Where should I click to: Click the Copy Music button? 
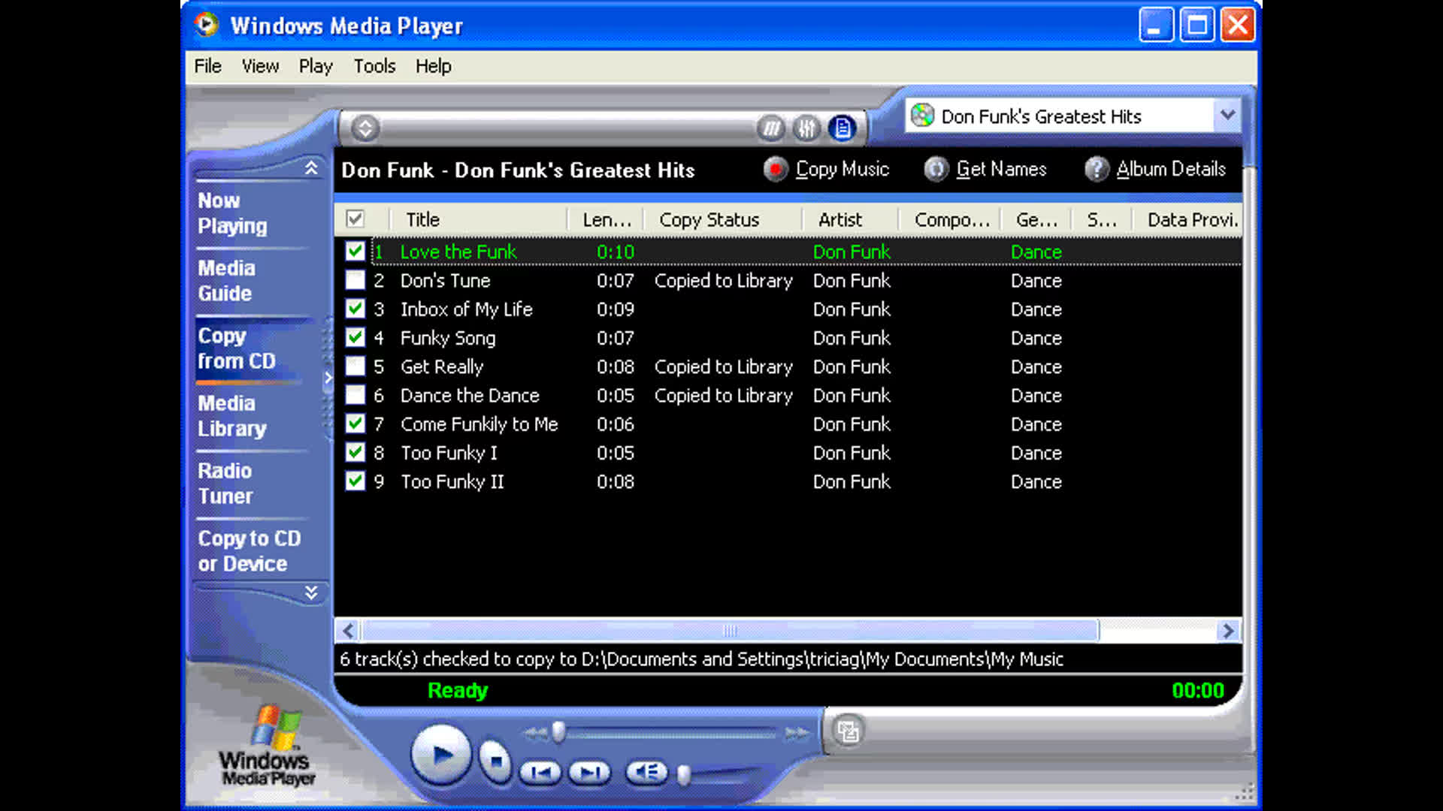(827, 169)
